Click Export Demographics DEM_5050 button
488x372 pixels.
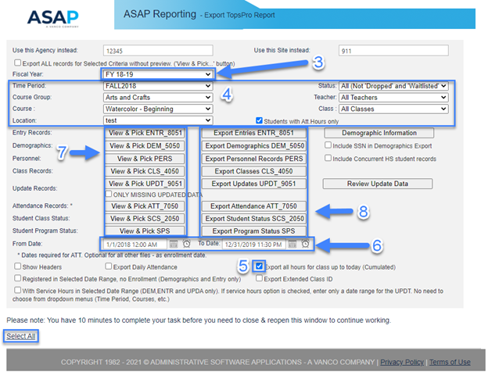pos(253,146)
